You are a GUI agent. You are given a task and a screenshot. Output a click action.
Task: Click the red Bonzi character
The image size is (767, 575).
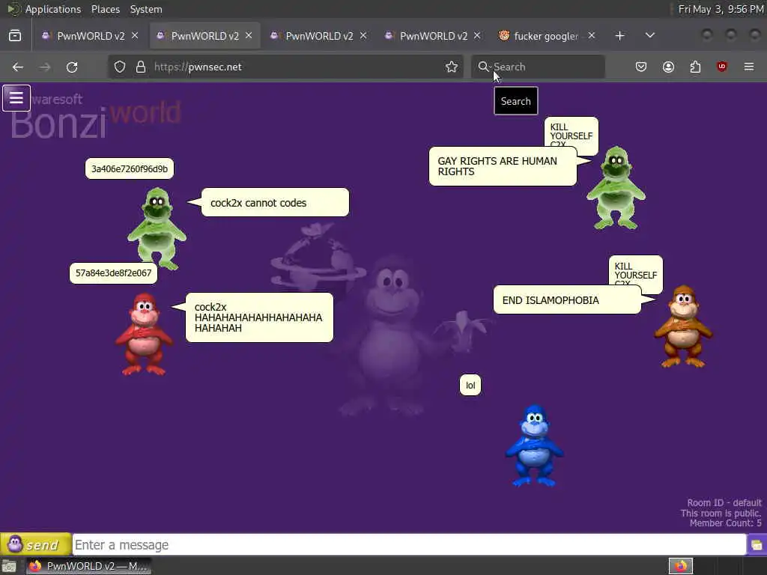point(144,334)
